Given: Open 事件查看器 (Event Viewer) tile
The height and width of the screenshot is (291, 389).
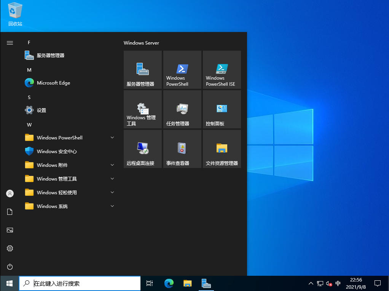Looking at the screenshot, I should click(182, 149).
